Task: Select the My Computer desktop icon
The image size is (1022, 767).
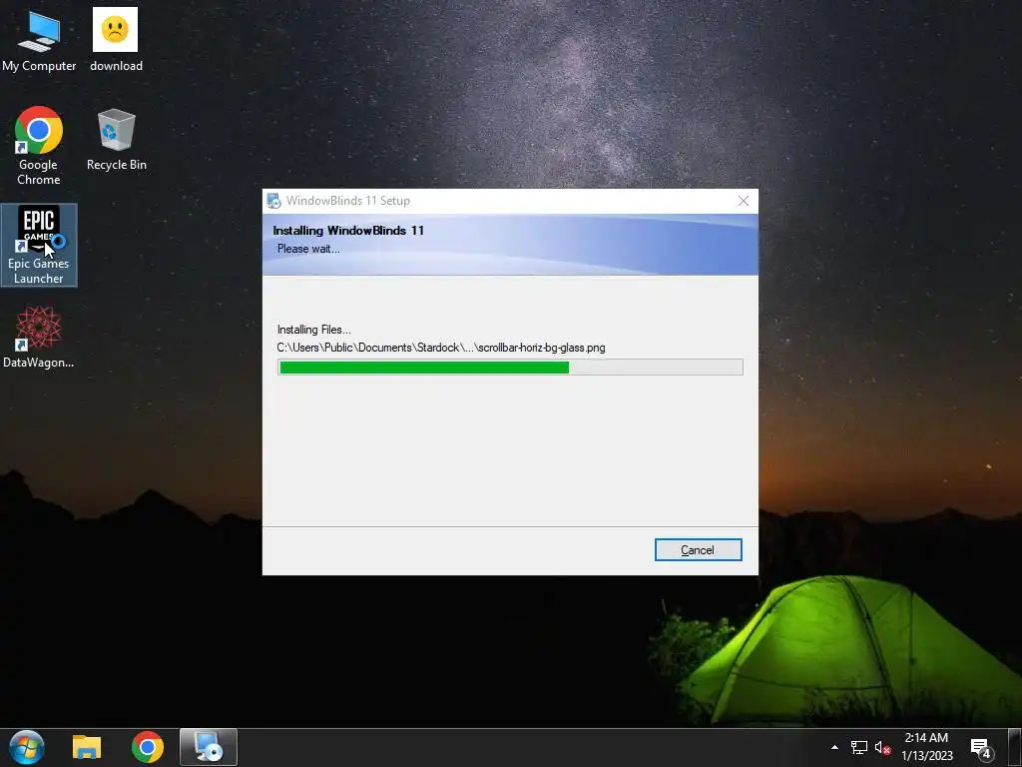Action: [39, 40]
